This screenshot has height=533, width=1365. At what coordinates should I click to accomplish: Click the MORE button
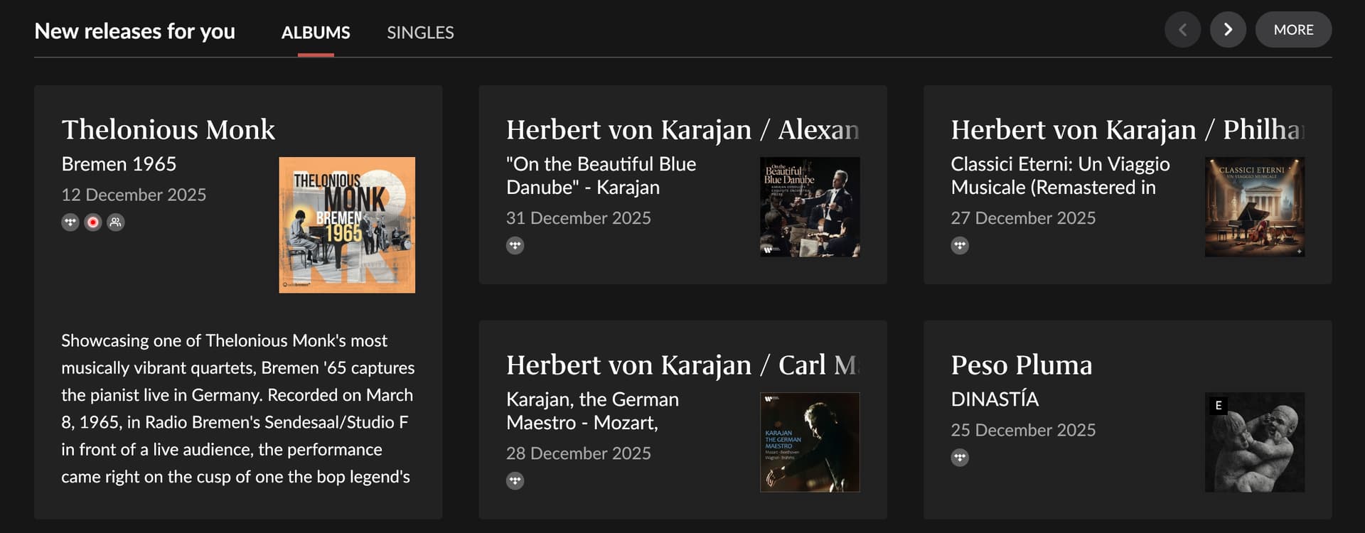(1293, 30)
